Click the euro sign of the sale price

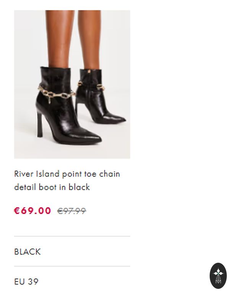[17, 210]
